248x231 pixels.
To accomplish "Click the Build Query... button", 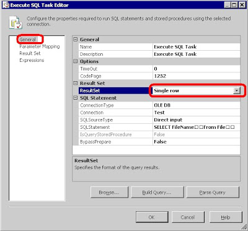I will coord(157,193).
